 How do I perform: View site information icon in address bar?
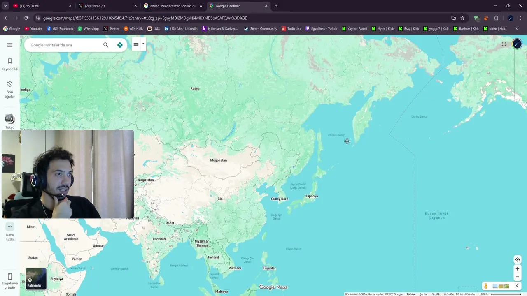(x=37, y=18)
